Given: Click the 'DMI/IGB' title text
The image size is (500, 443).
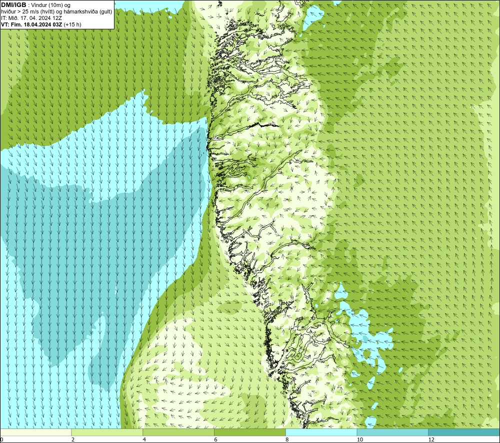Looking at the screenshot, I should [13, 5].
